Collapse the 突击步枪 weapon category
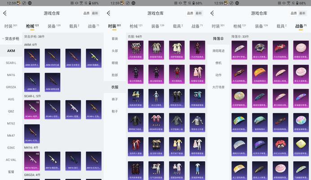 11,39
